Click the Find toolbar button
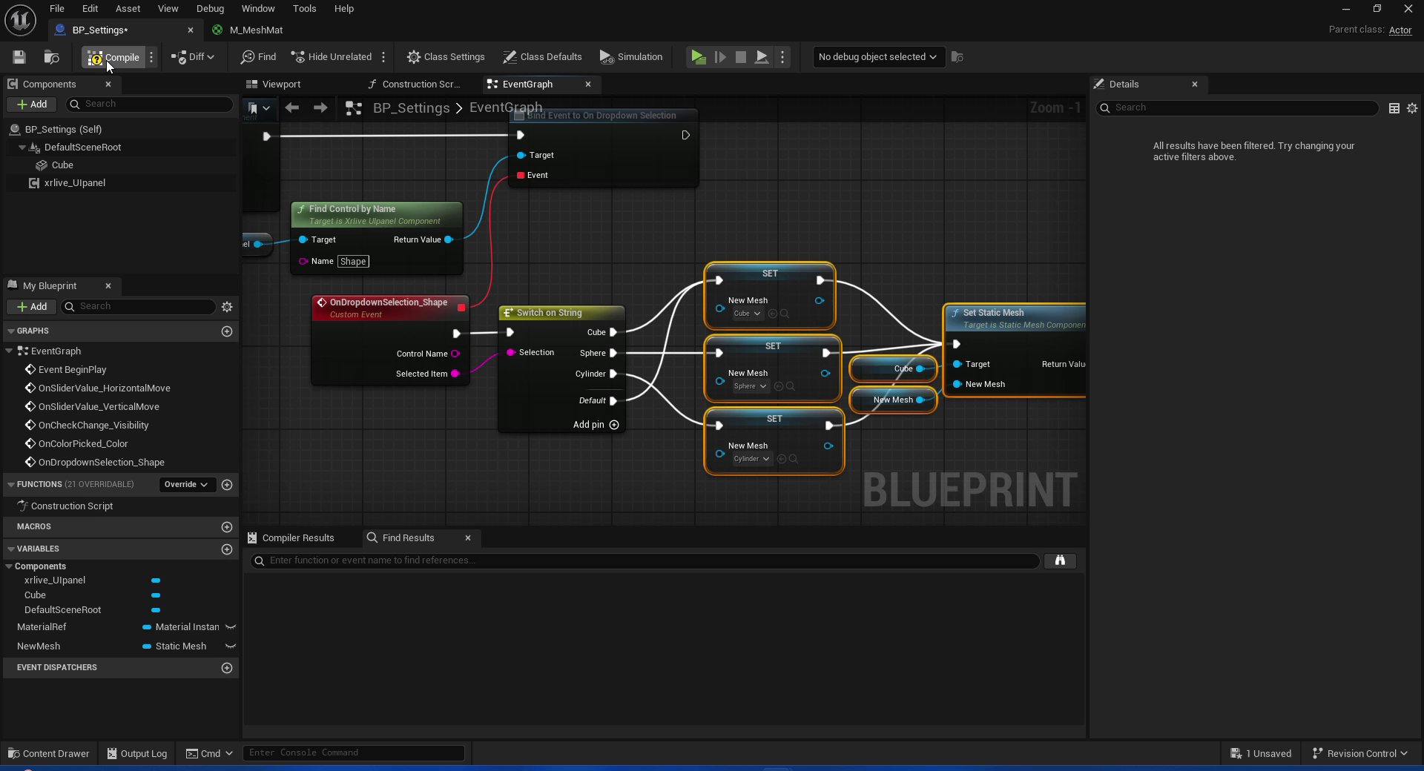 coord(258,57)
